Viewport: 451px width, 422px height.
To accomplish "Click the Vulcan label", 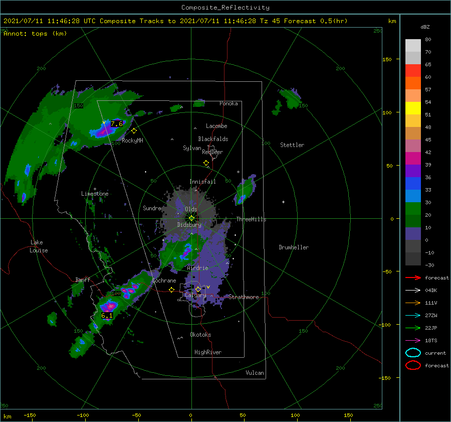I will 255,373.
